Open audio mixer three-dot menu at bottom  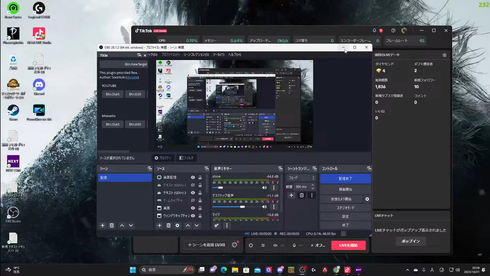point(227,225)
